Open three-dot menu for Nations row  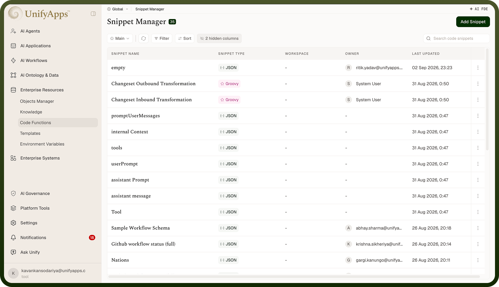(478, 260)
